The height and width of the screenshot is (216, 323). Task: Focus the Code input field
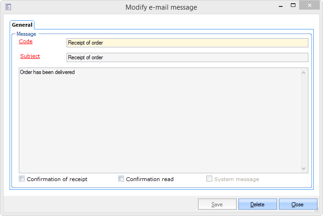click(187, 43)
